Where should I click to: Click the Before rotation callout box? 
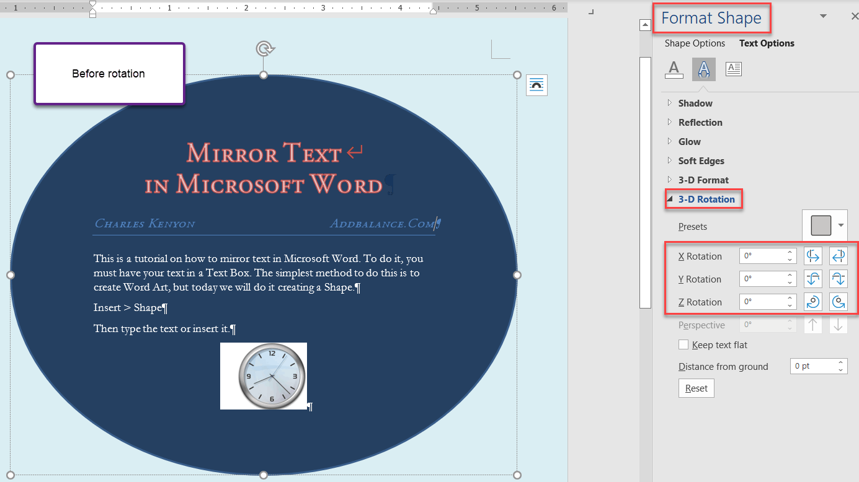coord(109,74)
